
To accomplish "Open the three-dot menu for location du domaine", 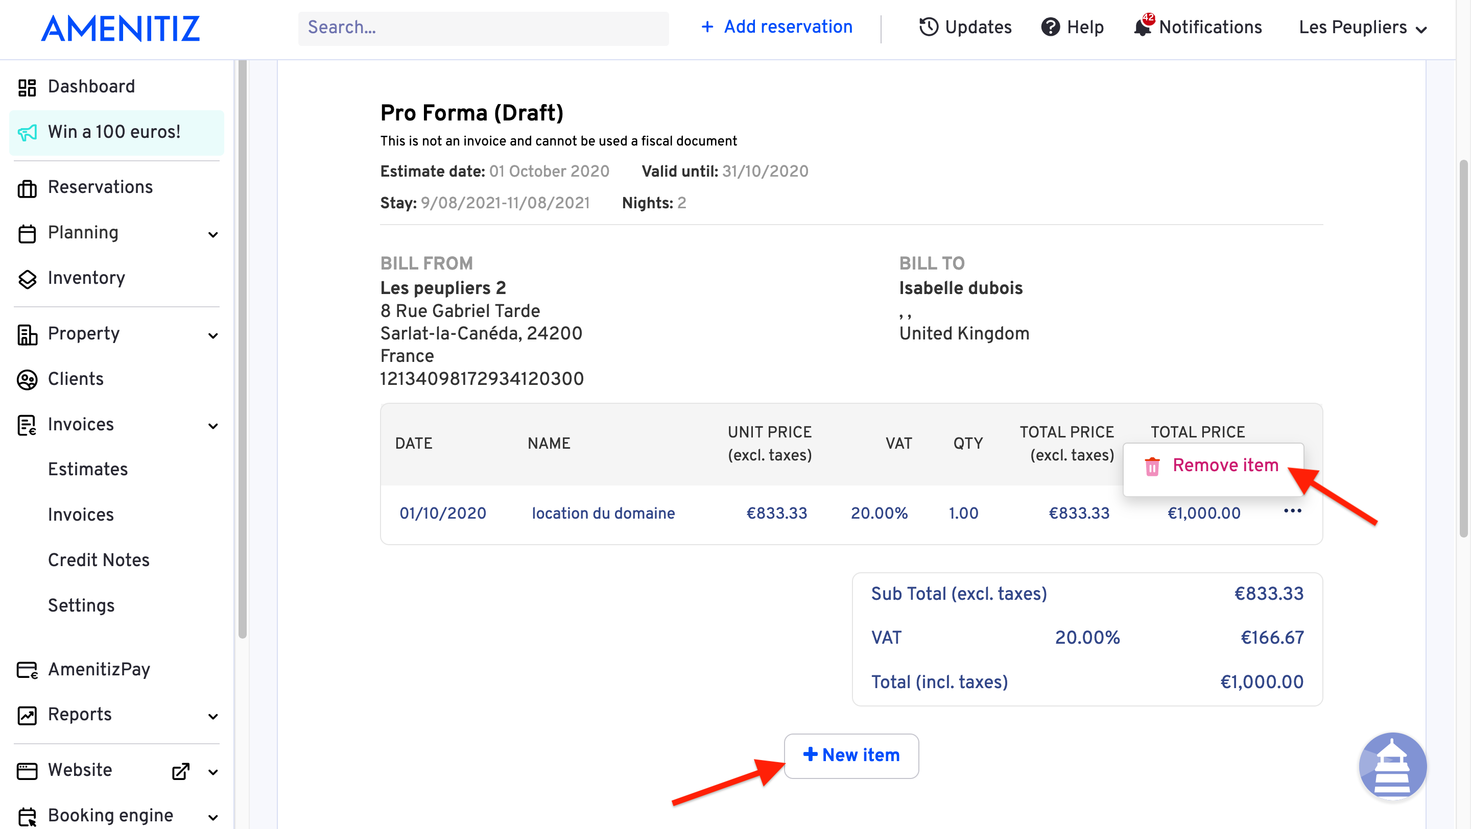I will coord(1292,510).
